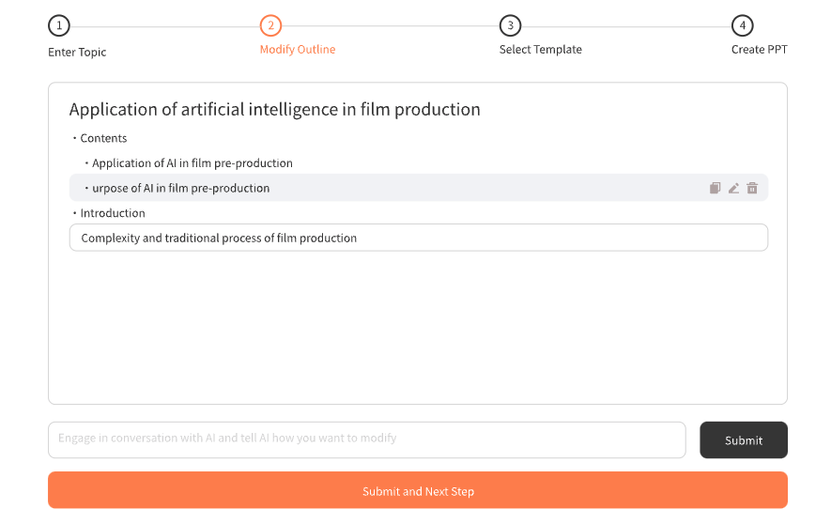Select the Modify Outline step label
Image resolution: width=831 pixels, height=524 pixels.
point(297,49)
